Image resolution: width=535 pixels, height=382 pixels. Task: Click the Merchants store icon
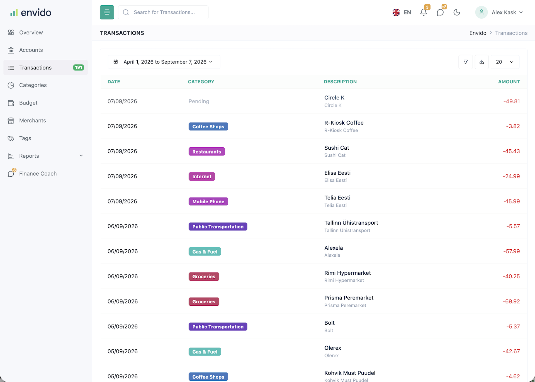[11, 121]
